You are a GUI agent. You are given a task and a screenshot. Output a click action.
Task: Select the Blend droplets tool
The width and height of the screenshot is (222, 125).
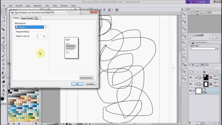click(3, 73)
